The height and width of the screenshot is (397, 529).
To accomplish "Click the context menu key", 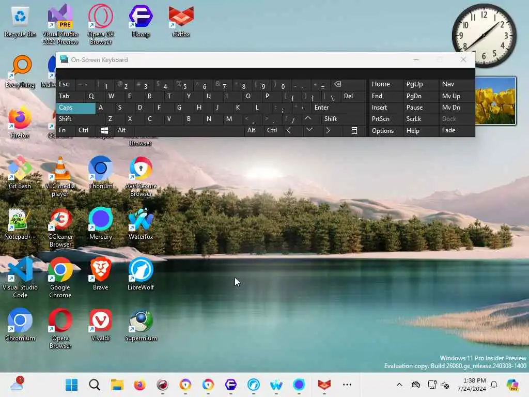I will pos(354,130).
